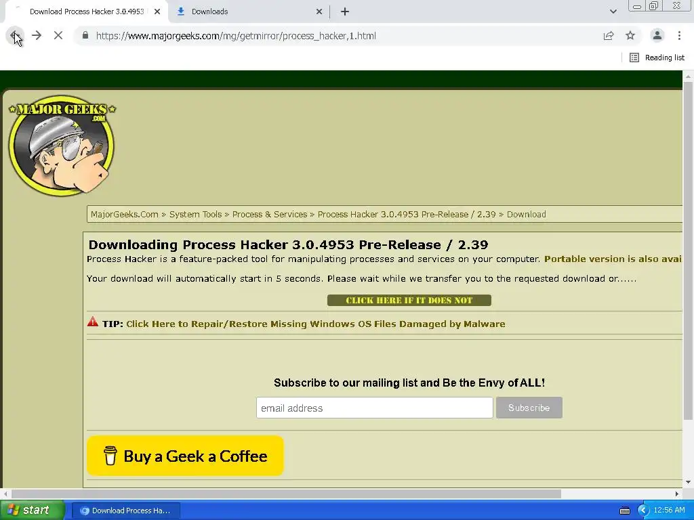Click the vertical scrollbar thumb

[688, 250]
